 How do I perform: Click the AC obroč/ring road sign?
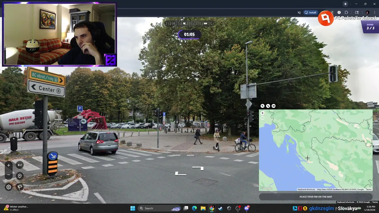(x=46, y=77)
